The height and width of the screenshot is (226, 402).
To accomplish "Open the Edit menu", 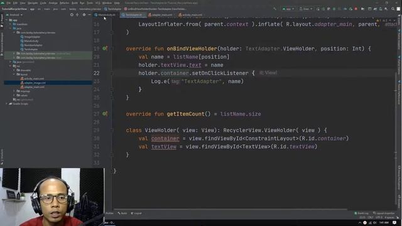I will pyautogui.click(x=15, y=3).
